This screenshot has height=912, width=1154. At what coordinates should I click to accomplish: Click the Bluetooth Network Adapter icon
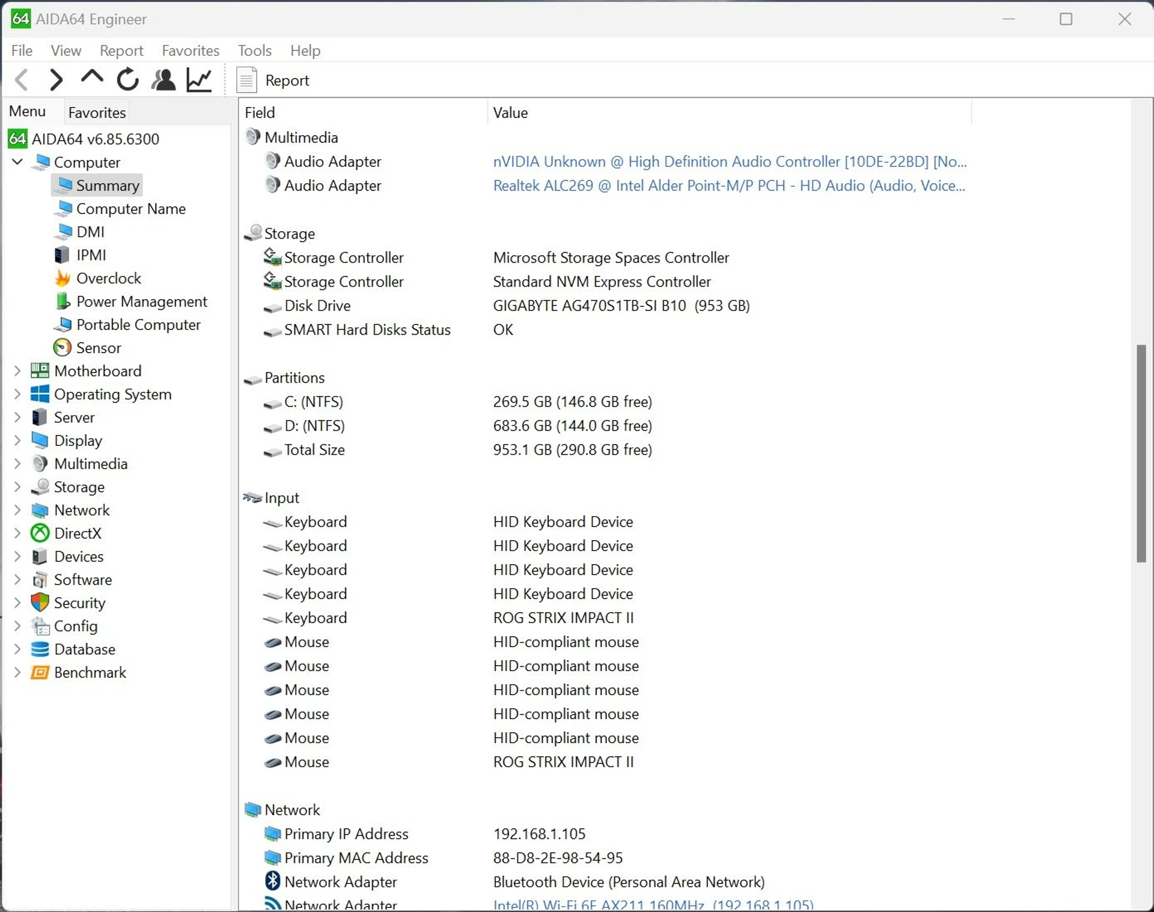pyautogui.click(x=272, y=881)
